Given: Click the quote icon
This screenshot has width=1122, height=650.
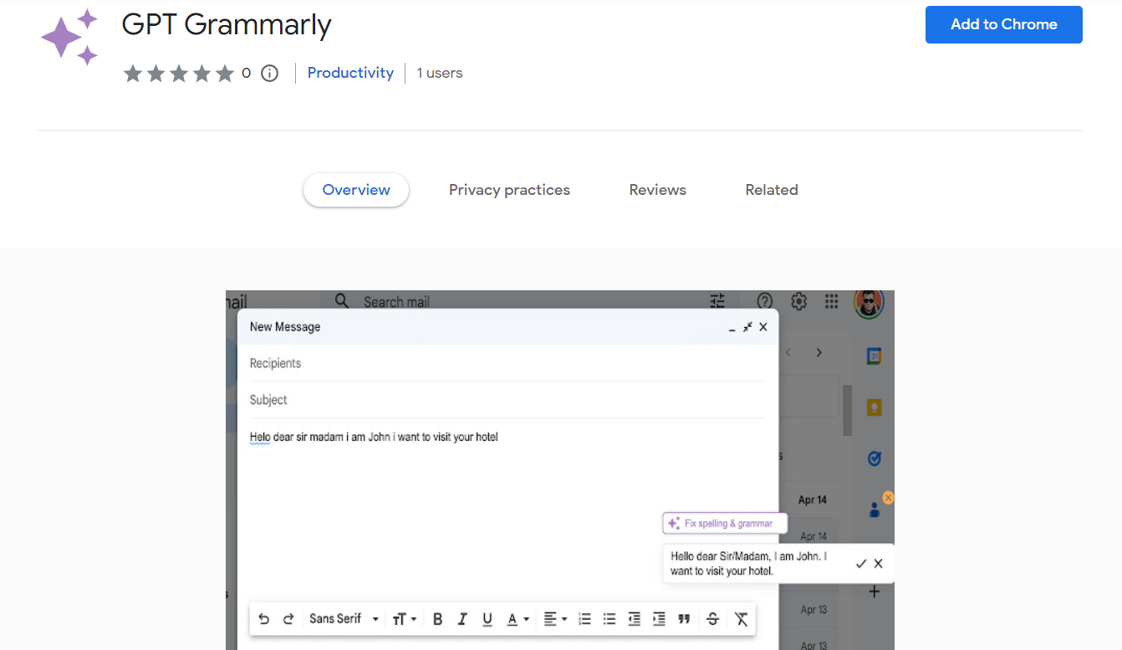Looking at the screenshot, I should pyautogui.click(x=684, y=619).
